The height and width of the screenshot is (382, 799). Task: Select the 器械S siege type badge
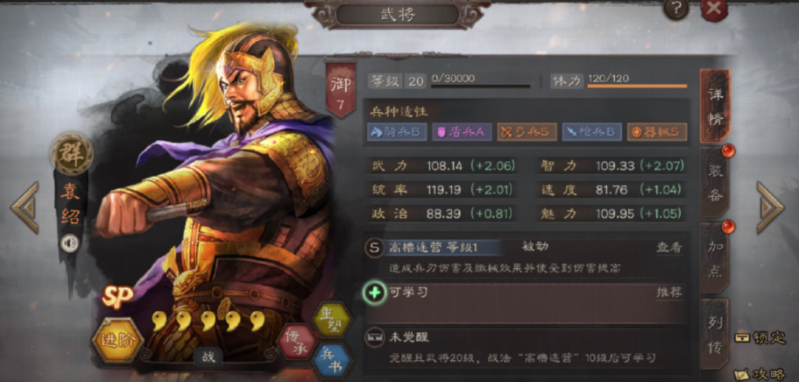point(657,132)
